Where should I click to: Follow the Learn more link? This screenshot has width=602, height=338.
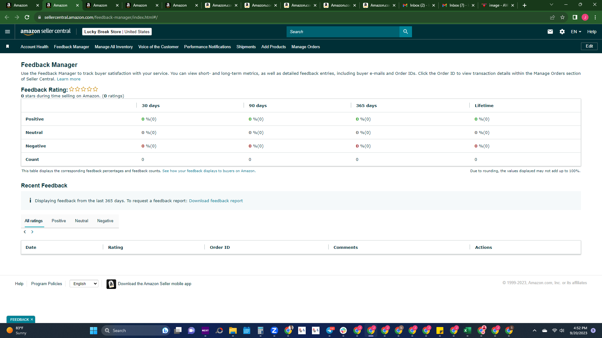(x=69, y=79)
